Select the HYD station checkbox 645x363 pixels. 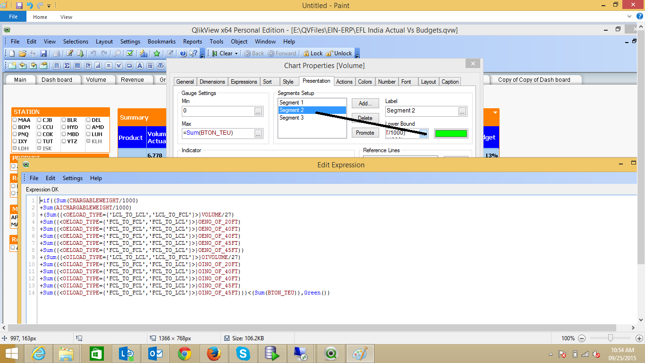point(64,127)
